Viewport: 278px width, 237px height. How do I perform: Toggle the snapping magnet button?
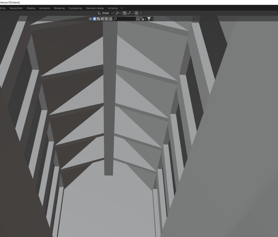[x=125, y=13]
